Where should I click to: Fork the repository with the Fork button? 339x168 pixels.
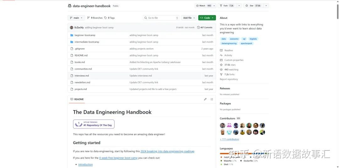coord(227,6)
